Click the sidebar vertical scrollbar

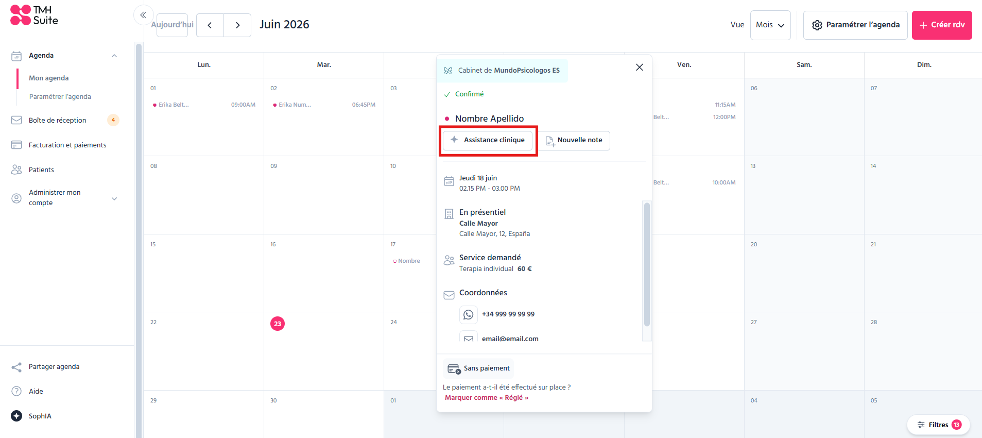point(139,240)
